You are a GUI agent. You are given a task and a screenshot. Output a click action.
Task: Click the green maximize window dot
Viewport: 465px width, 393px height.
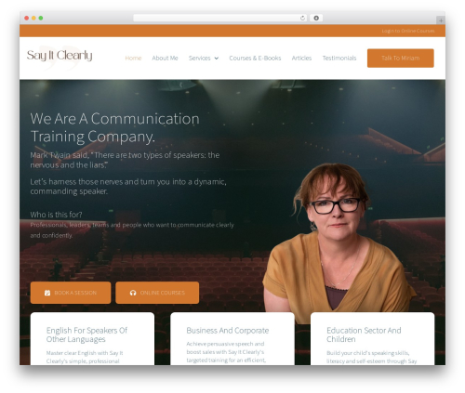(41, 18)
